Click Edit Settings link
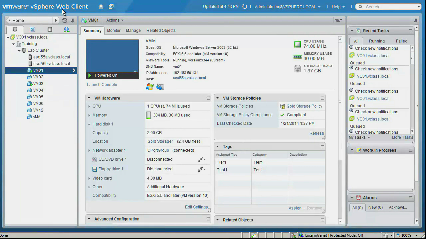 [196, 207]
